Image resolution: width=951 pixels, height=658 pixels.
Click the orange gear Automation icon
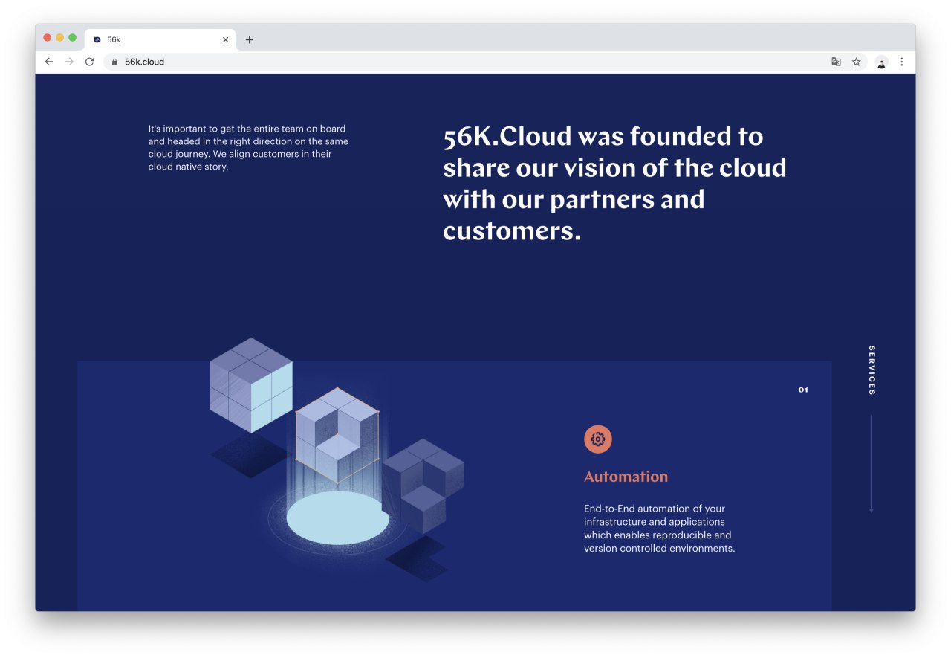tap(598, 439)
